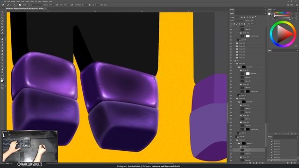Screen dimensions: 299x168
Task: Select the Shape tool
Action: [x=2, y=66]
